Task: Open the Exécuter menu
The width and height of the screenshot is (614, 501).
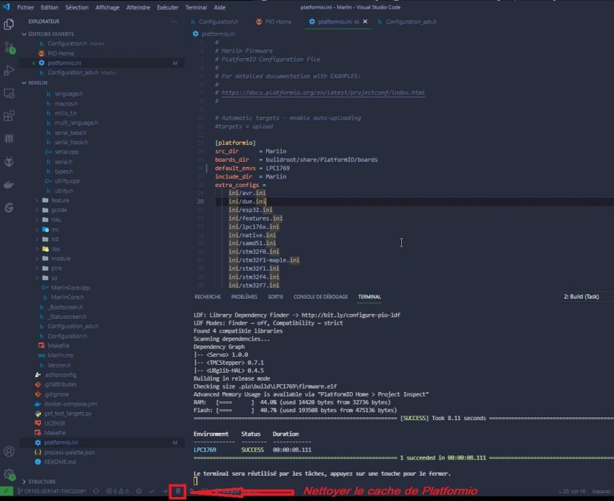Action: [168, 7]
